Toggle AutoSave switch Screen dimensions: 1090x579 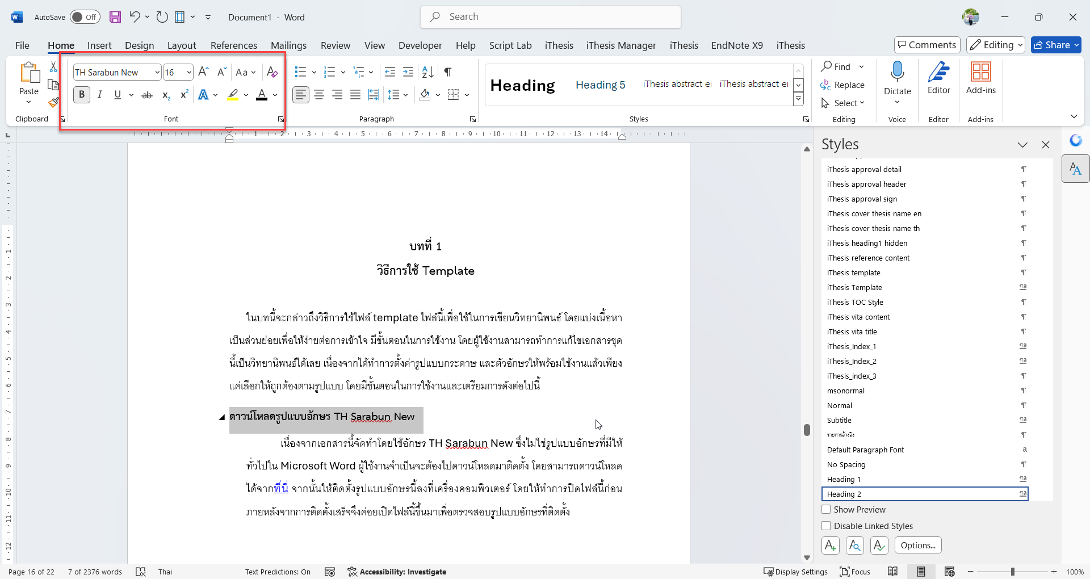[85, 17]
